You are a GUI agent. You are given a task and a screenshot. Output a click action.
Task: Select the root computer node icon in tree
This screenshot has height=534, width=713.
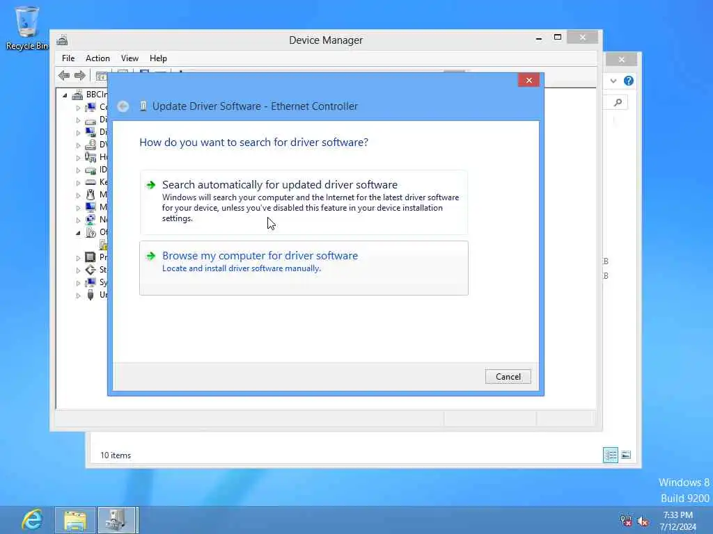[x=78, y=95]
